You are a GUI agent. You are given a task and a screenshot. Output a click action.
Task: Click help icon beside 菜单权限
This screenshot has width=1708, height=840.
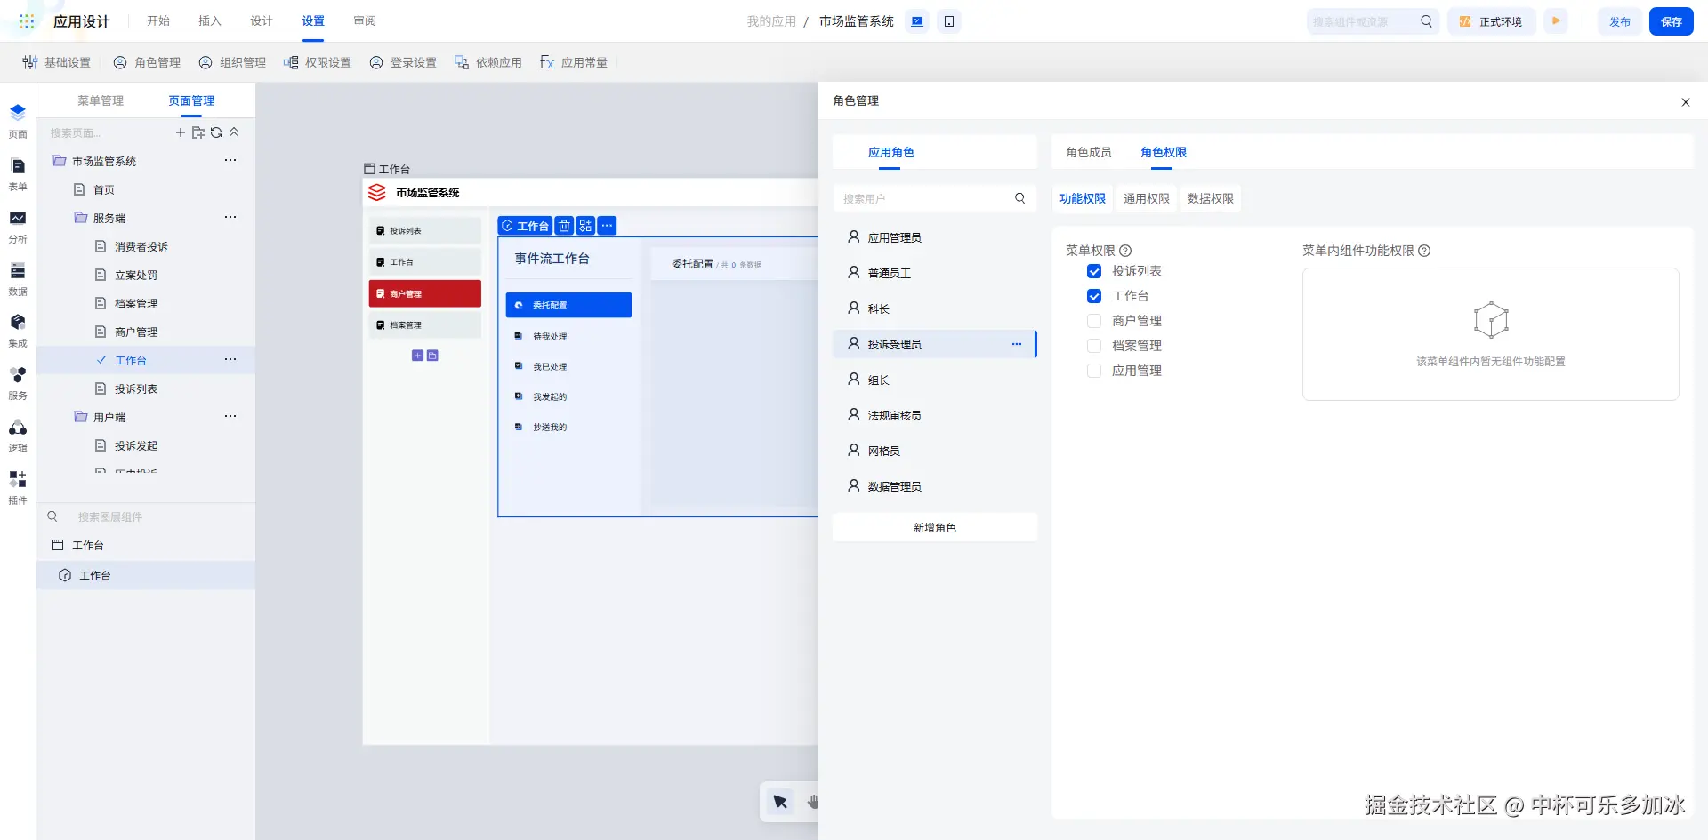1125,251
